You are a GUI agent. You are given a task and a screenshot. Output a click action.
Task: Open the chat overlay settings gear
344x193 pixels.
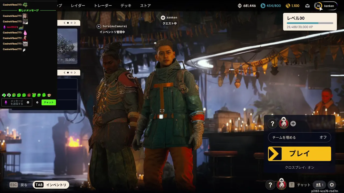click(37, 102)
